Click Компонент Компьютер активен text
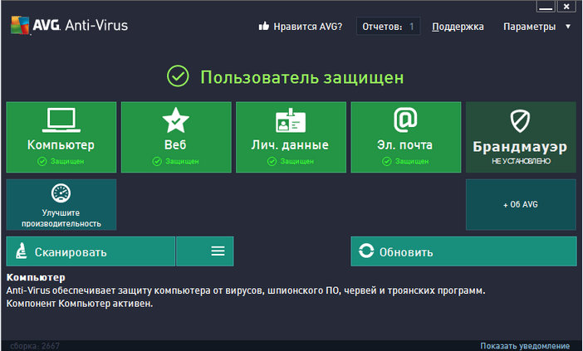583x351 pixels. 80,304
